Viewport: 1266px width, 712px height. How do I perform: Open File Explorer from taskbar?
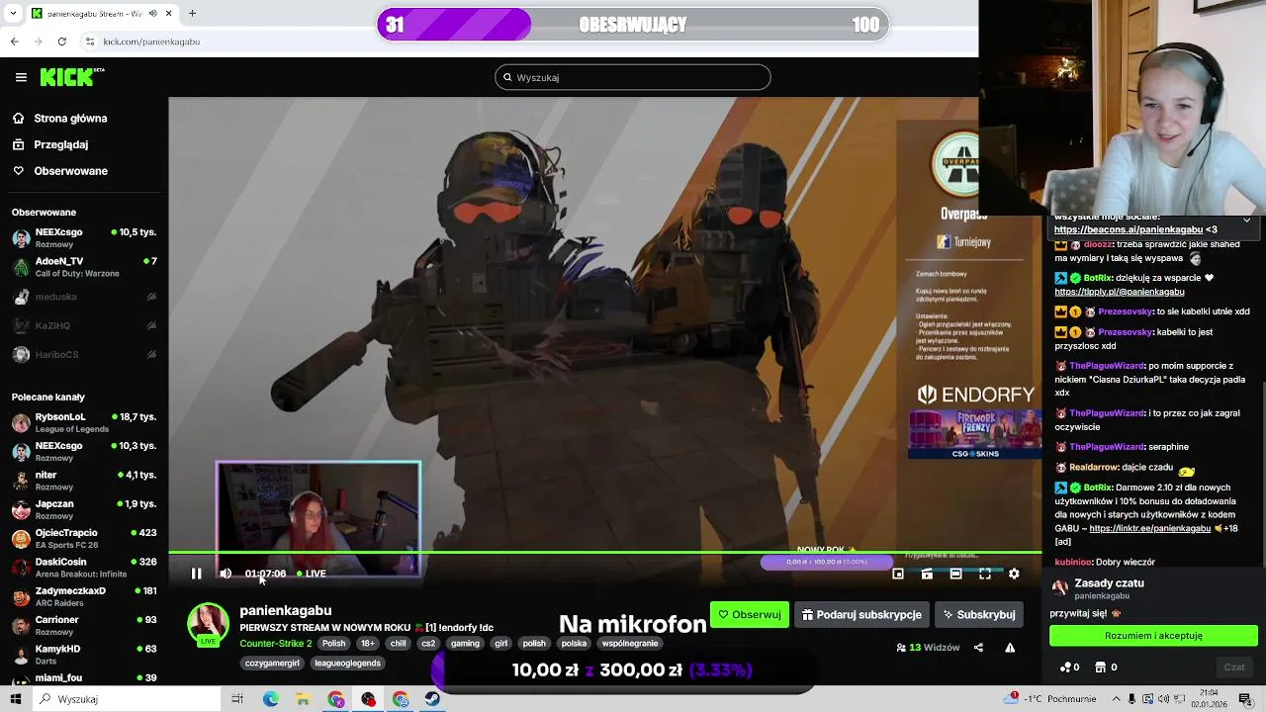coord(303,699)
